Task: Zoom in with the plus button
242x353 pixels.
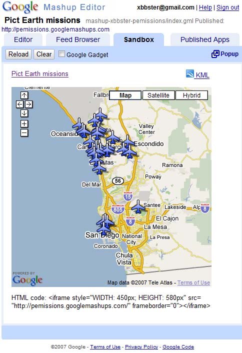Action: 24,124
